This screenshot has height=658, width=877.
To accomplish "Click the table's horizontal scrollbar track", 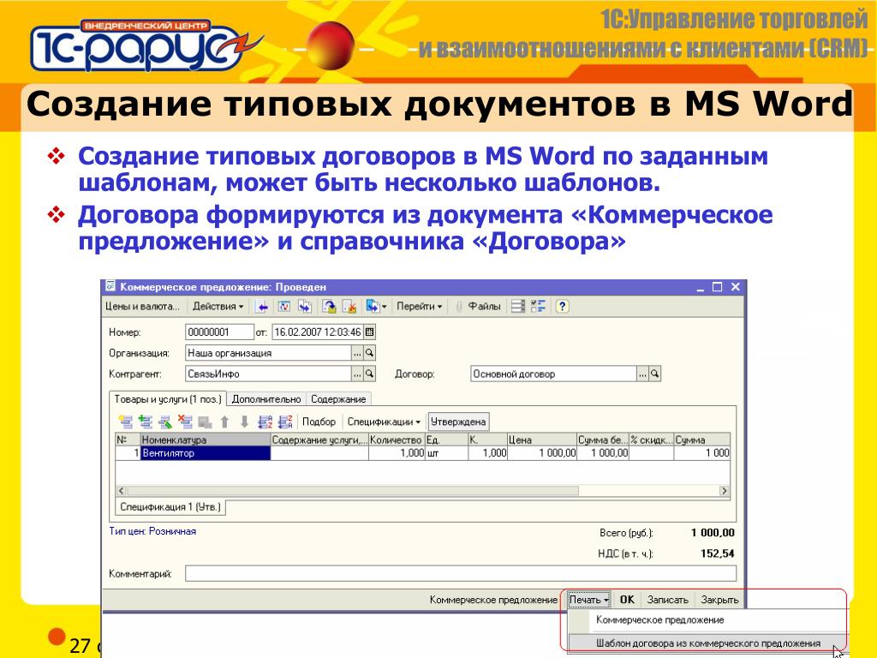I will click(x=423, y=491).
